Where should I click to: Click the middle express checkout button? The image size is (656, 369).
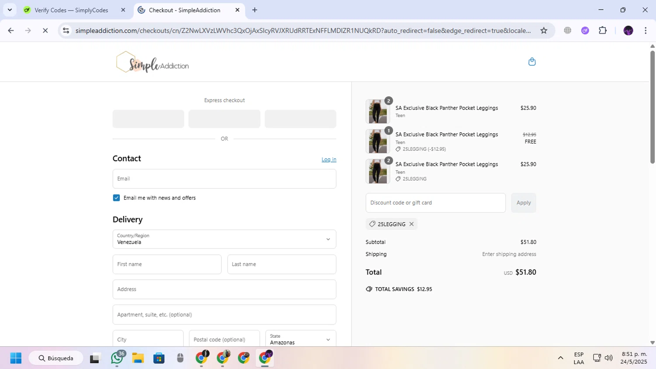[224, 119]
